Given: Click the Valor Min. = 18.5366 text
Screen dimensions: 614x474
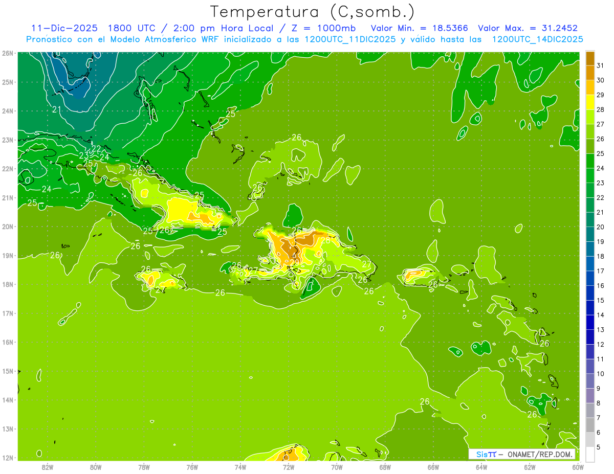Looking at the screenshot, I should 420,28.
